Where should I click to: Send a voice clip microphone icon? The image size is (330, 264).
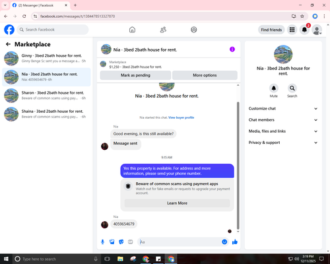(x=102, y=242)
